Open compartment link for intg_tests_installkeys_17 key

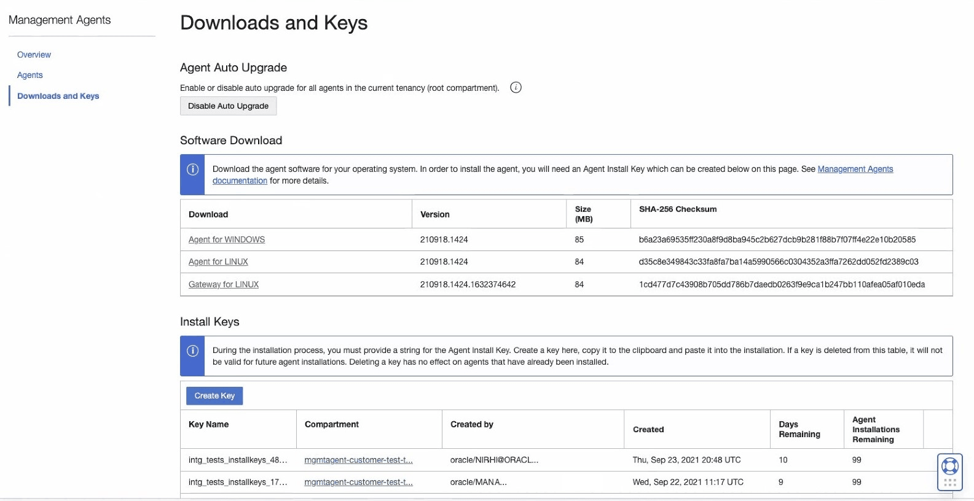coord(358,482)
